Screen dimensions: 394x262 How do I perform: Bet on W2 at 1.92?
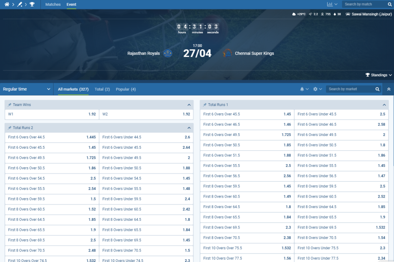tap(146, 114)
